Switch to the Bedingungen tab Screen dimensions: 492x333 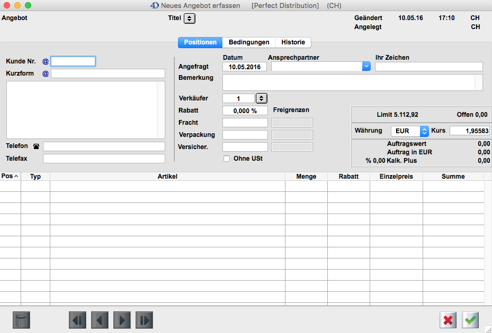249,42
